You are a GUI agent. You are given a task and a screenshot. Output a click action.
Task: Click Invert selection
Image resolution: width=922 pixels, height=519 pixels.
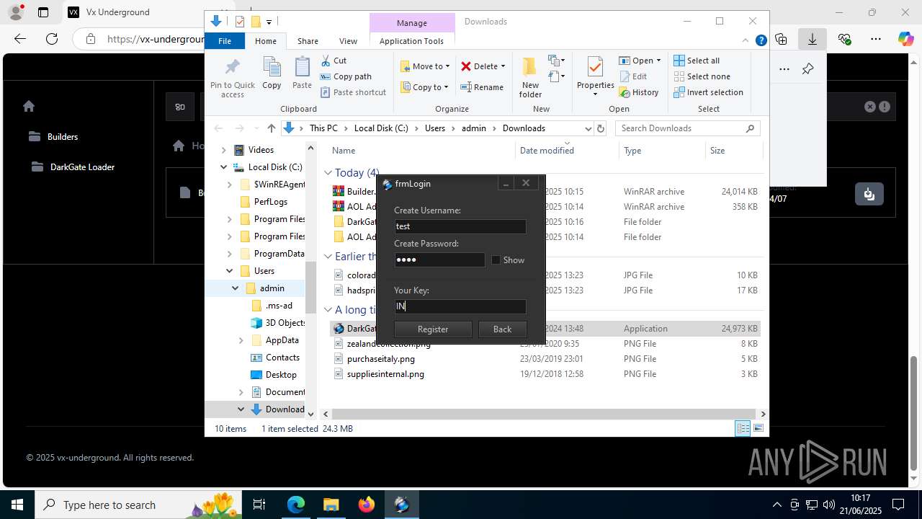708,92
